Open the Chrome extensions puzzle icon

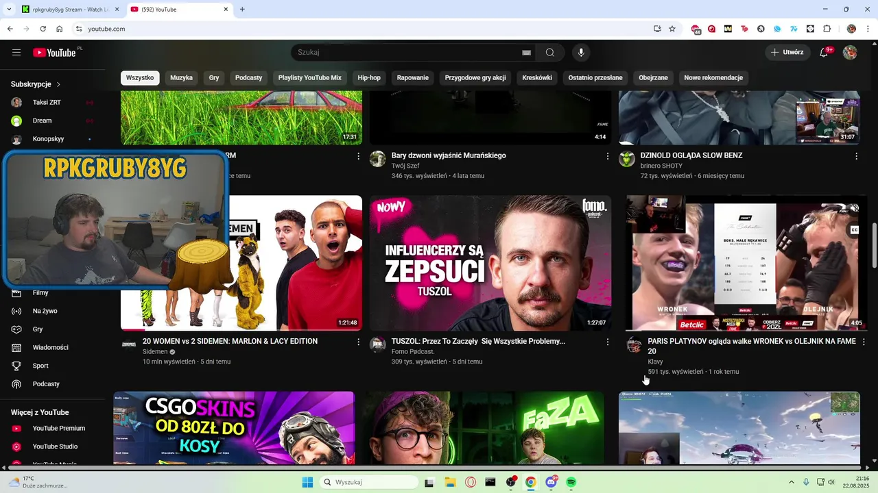[x=827, y=29]
